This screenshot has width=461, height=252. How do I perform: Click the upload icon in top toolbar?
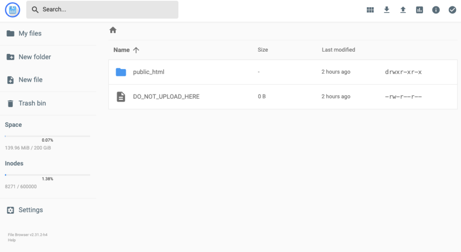tap(403, 10)
